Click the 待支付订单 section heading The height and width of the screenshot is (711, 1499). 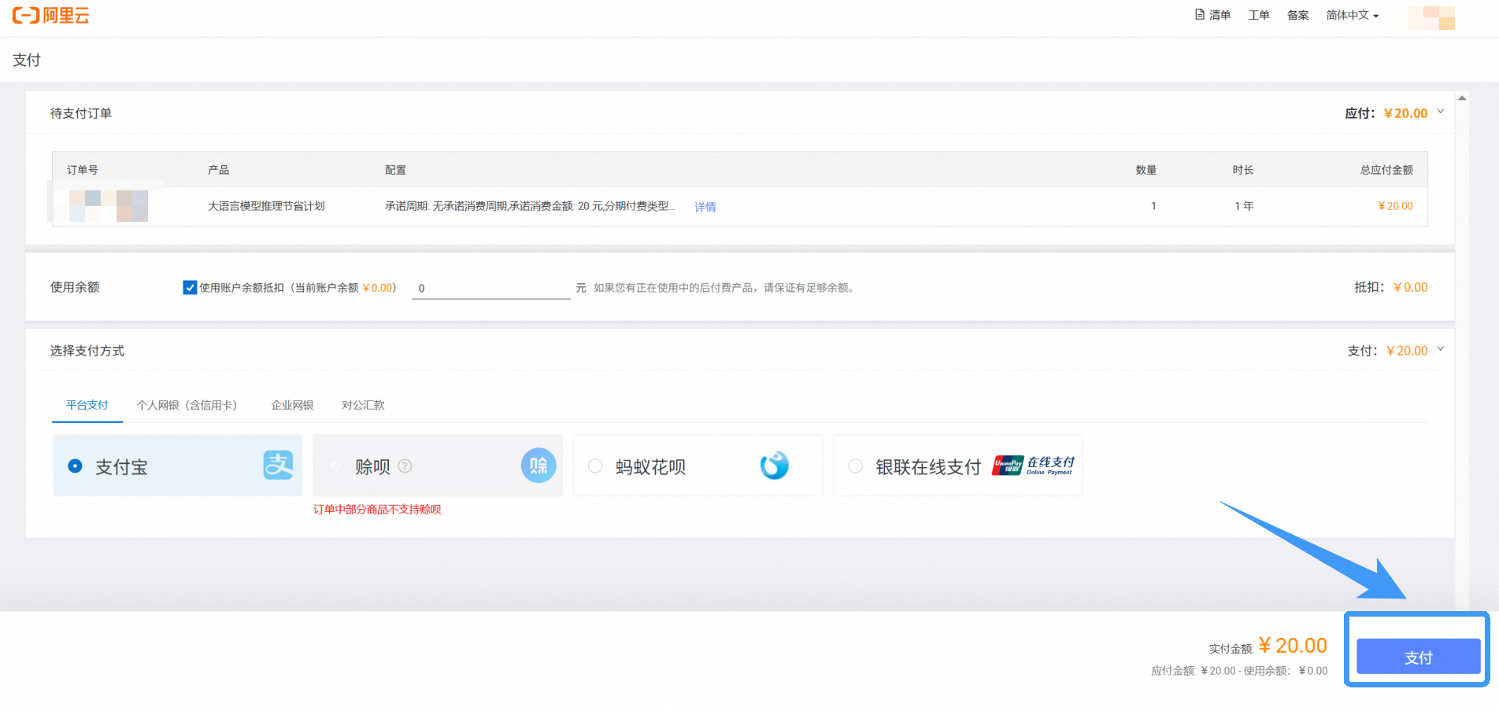(x=81, y=113)
